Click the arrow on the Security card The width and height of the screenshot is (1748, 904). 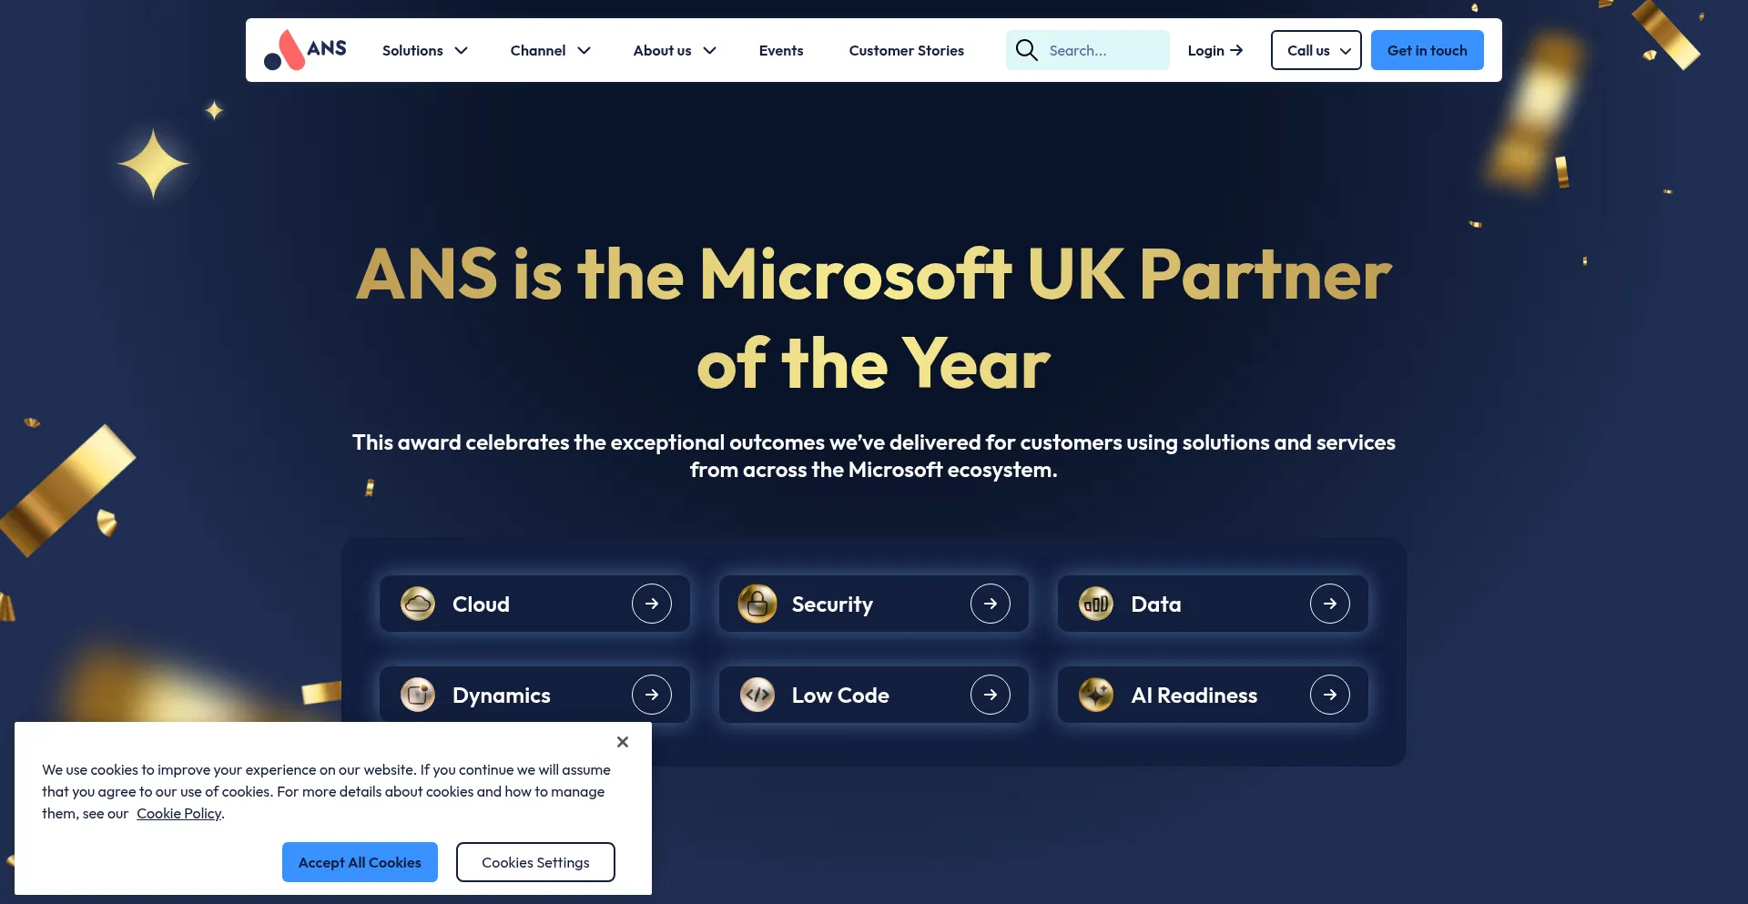pyautogui.click(x=991, y=604)
